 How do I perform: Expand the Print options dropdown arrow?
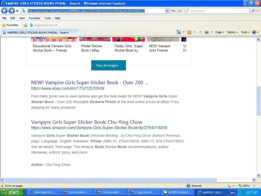click(x=212, y=32)
